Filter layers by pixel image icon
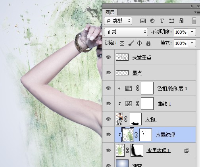Viewport: 200px width, 167px height. [143, 21]
